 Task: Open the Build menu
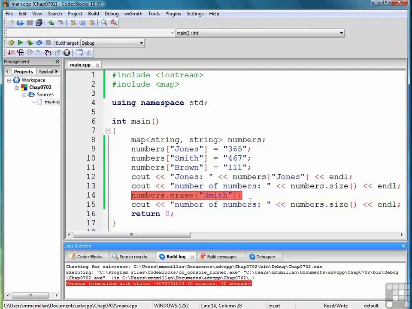click(93, 14)
